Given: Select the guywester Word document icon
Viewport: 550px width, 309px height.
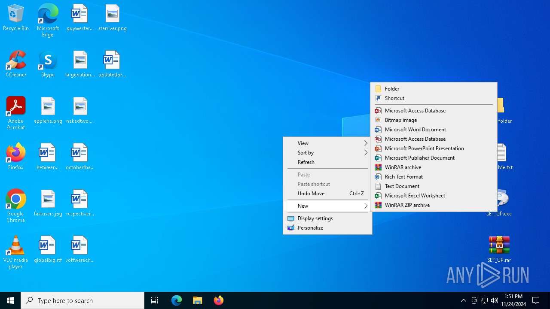Looking at the screenshot, I should pyautogui.click(x=80, y=18).
